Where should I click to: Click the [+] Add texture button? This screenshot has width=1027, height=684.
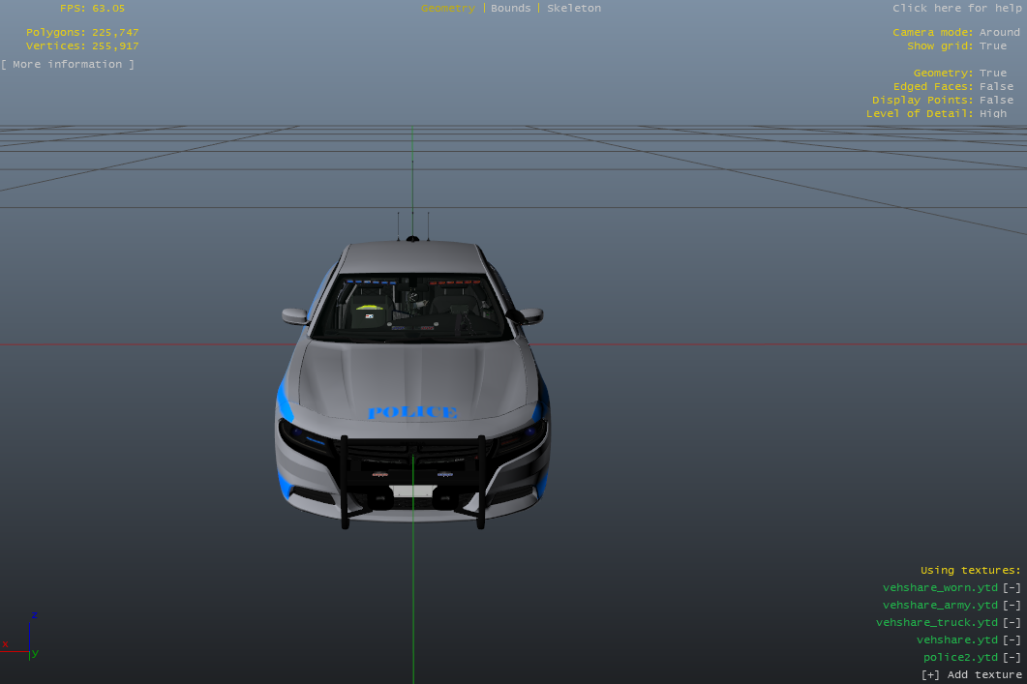pyautogui.click(x=971, y=675)
